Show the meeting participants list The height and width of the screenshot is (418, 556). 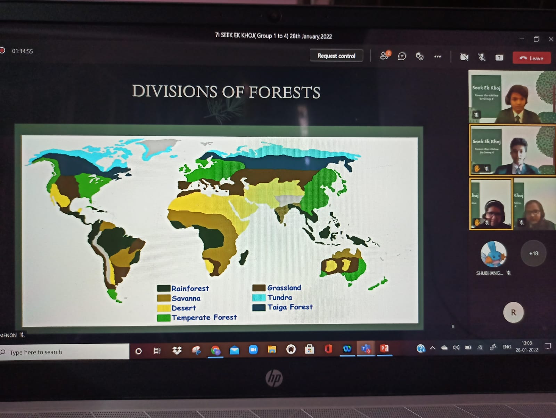[385, 55]
